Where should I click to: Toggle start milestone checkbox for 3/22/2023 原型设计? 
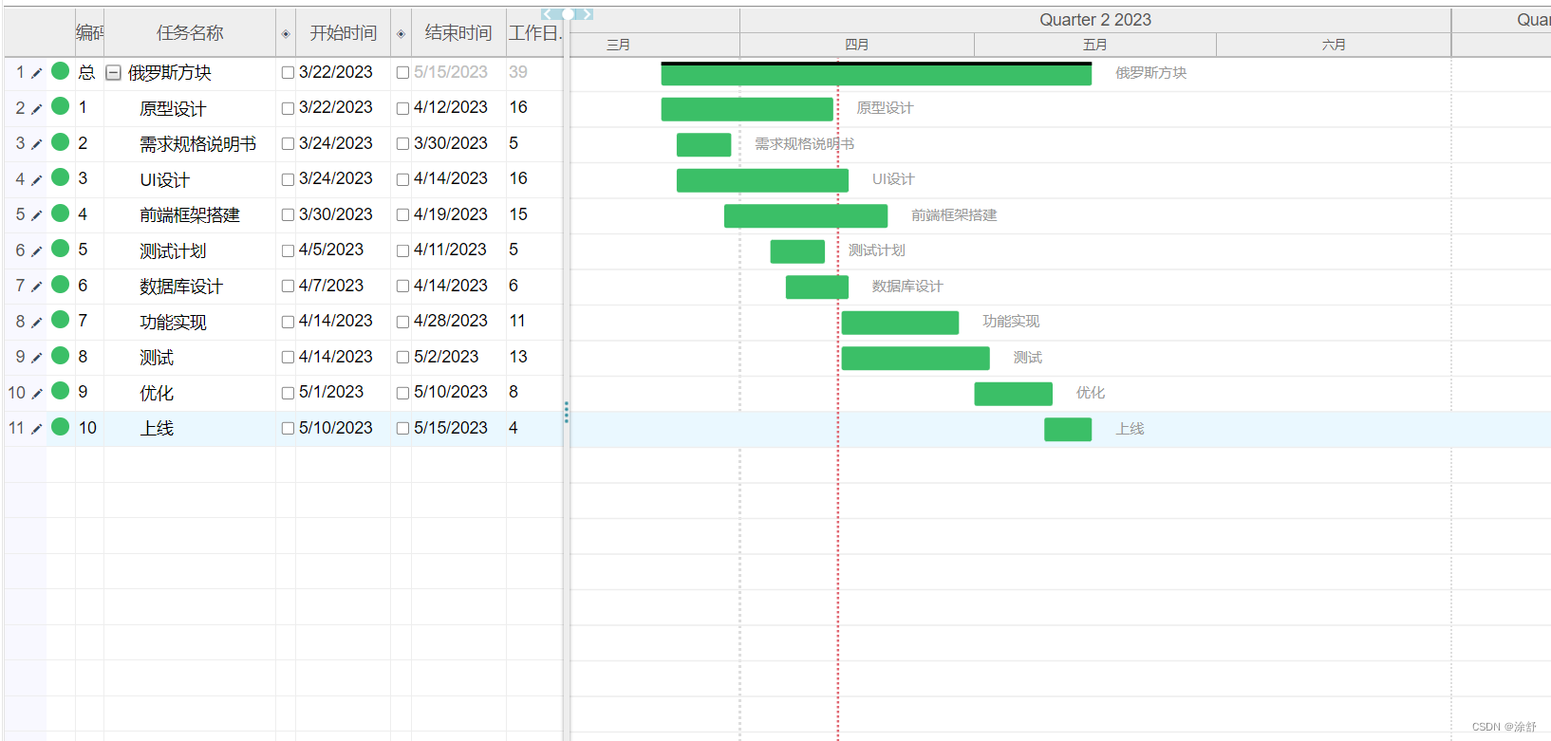(288, 109)
